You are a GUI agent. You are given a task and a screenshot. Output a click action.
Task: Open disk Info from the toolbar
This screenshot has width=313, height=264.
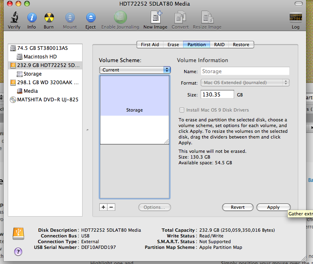click(x=31, y=18)
